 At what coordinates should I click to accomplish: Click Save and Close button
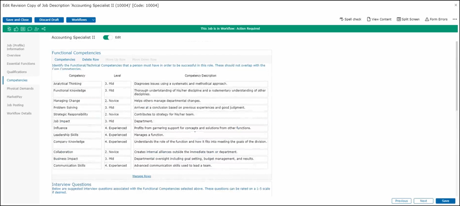click(x=17, y=20)
